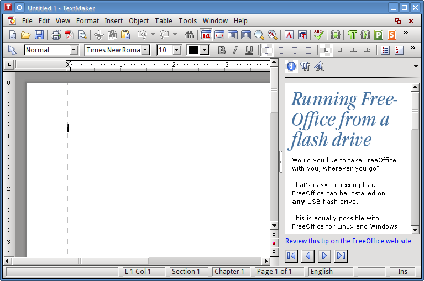Open the File menu
This screenshot has width=424, height=281.
[27, 21]
